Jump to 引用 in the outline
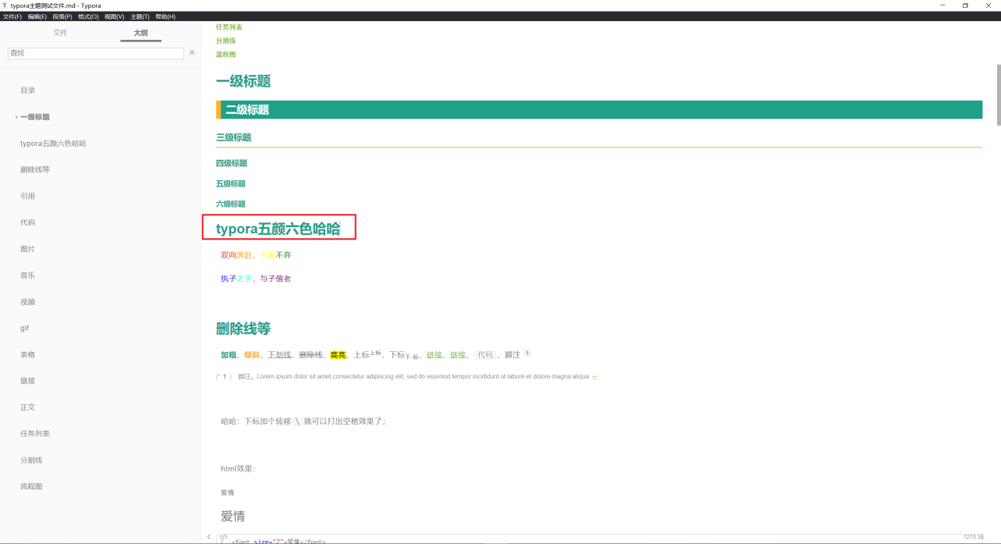The image size is (1001, 544). point(28,196)
